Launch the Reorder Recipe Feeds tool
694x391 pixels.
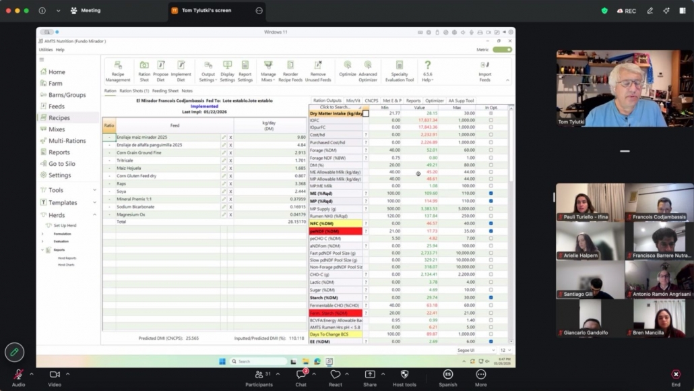[x=290, y=71]
